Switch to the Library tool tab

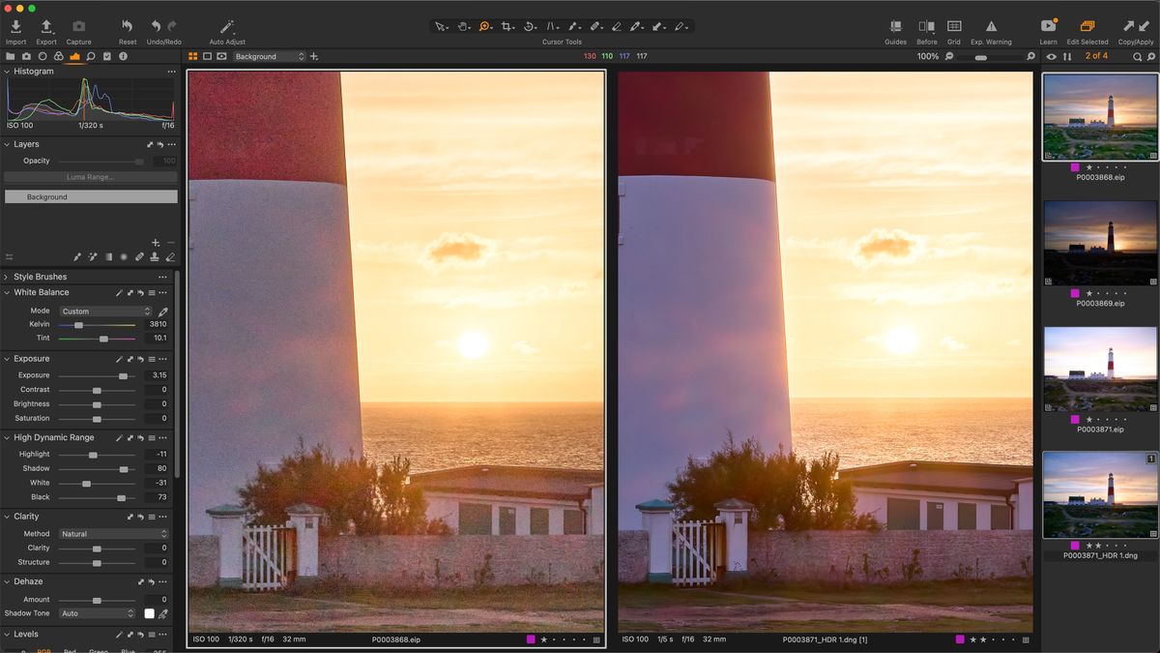[10, 56]
